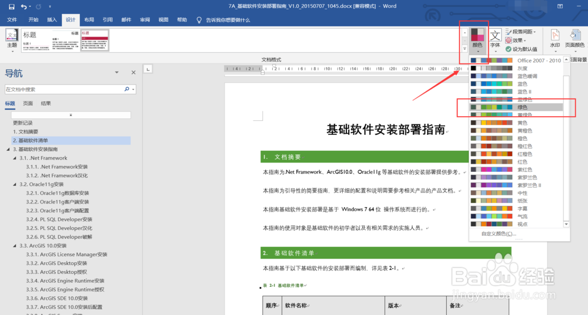Open the navigation pane options dropdown arrow

(116, 73)
